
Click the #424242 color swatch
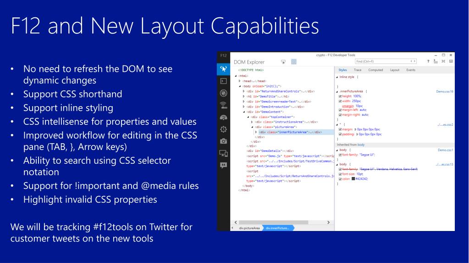(x=353, y=179)
